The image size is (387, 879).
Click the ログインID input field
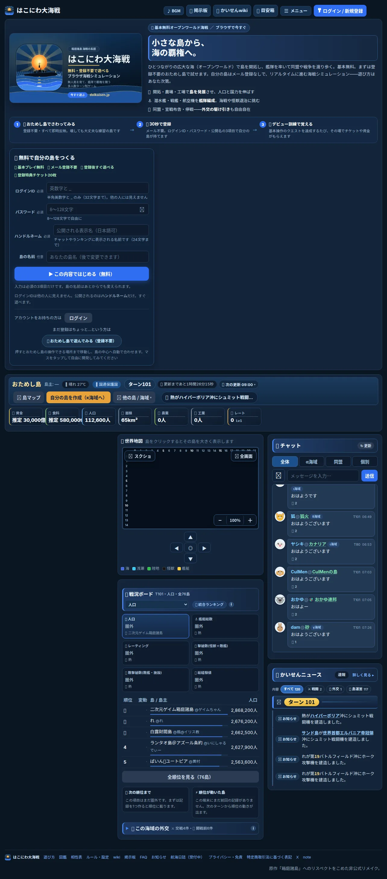pos(97,188)
